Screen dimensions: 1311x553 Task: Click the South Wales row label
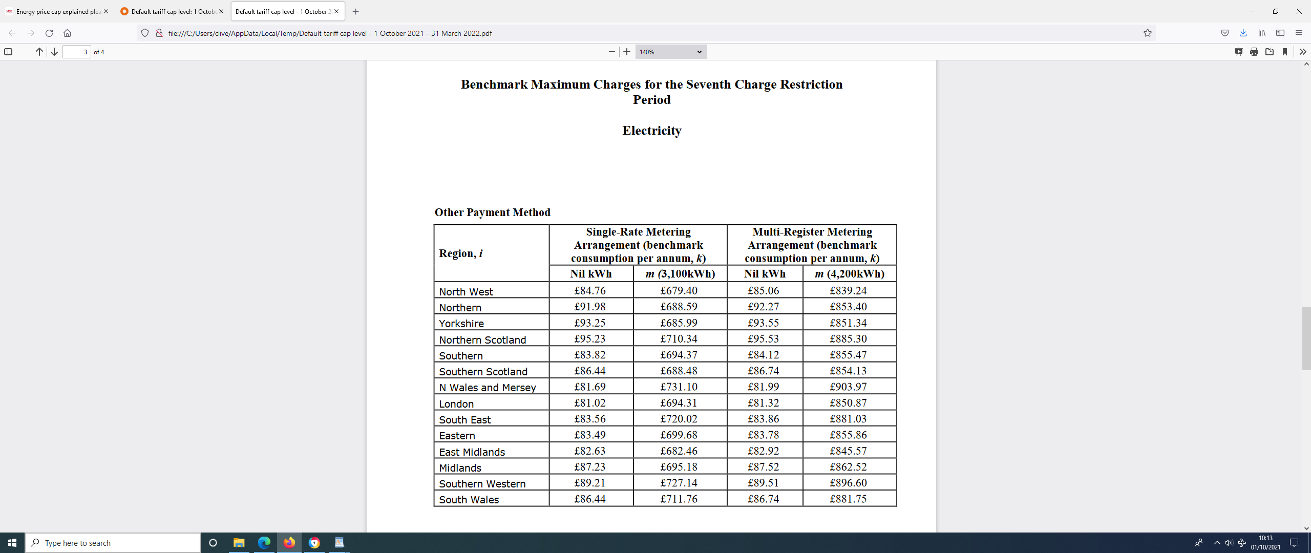click(469, 500)
